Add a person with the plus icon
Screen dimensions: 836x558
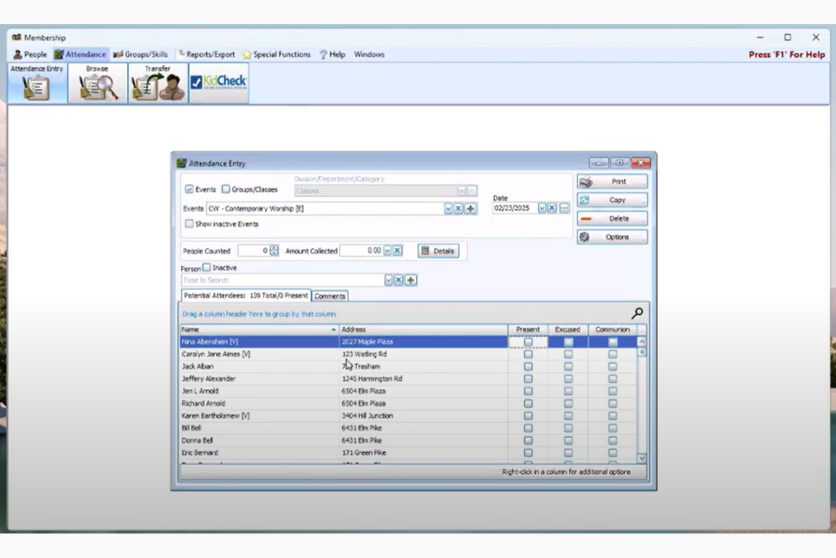(x=411, y=280)
